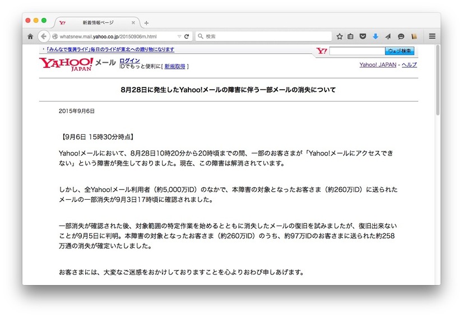Click the 新規取得 link
The image size is (463, 317).
pos(175,66)
